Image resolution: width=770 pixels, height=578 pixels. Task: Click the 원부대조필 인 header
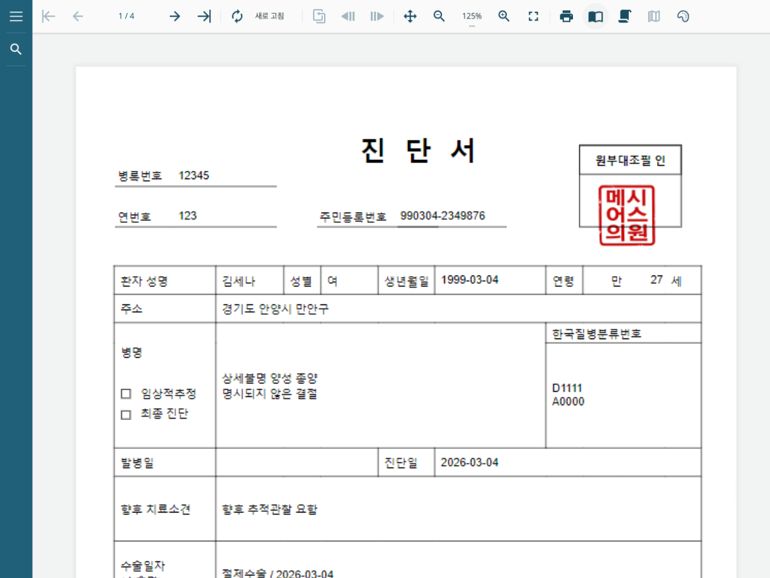(630, 161)
